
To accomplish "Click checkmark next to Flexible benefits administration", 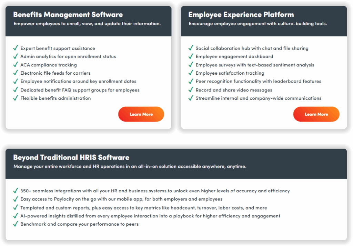I will click(x=16, y=98).
